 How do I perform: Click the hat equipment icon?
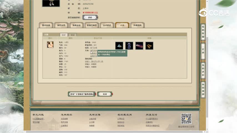pos(119,46)
